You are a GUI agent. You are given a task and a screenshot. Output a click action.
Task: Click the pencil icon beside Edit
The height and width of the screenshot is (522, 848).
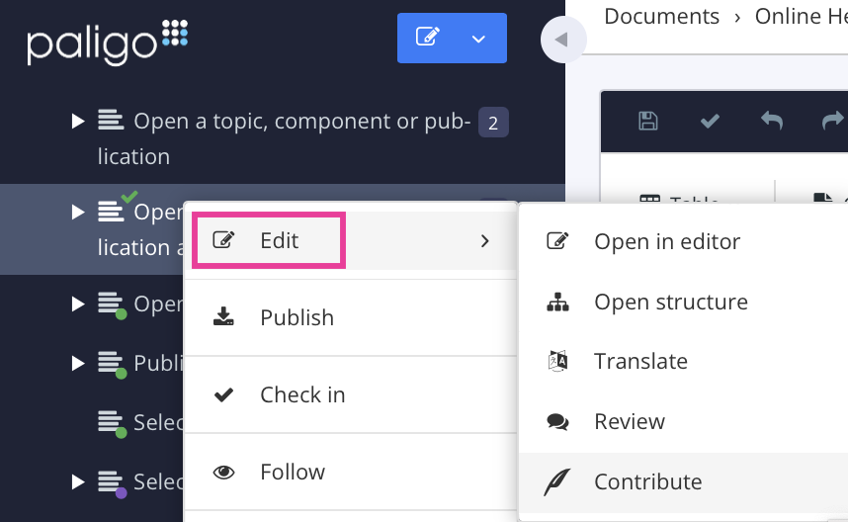(223, 239)
